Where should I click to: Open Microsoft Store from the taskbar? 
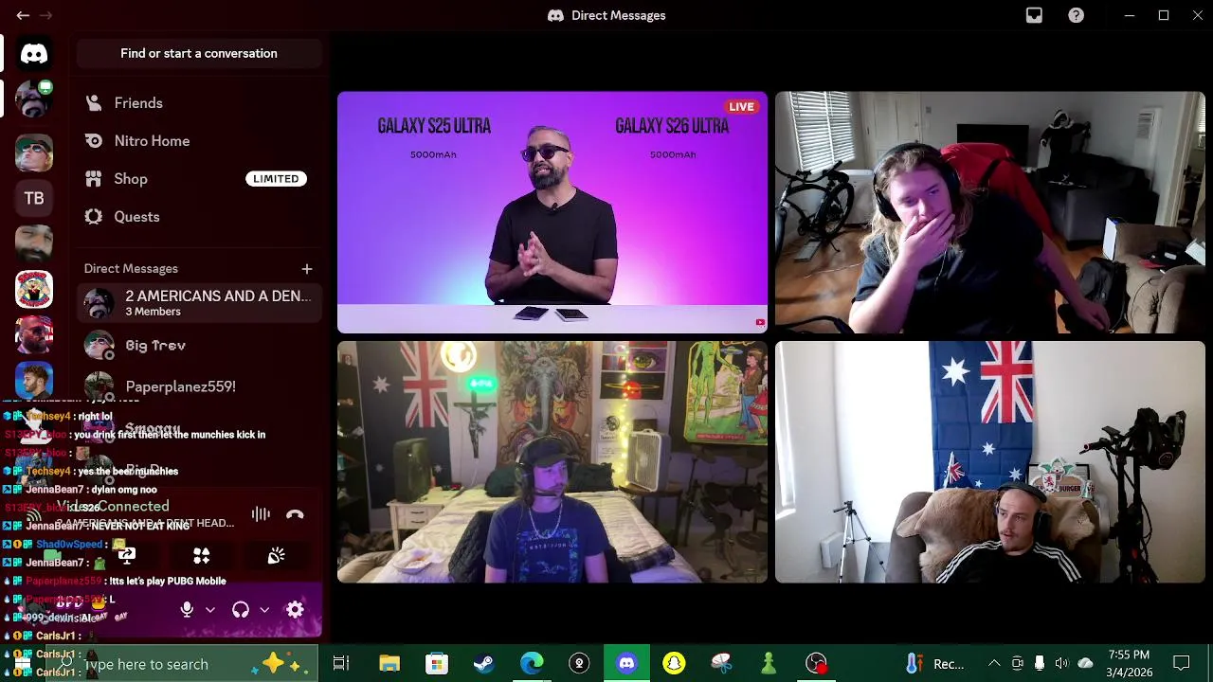437,663
